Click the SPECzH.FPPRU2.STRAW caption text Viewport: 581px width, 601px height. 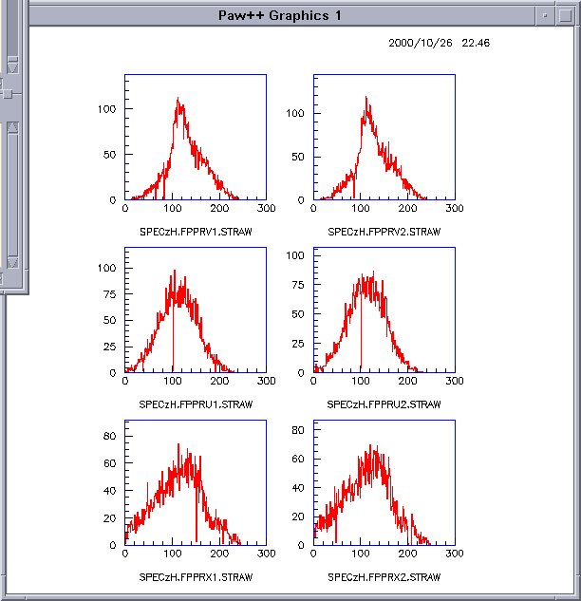[384, 404]
